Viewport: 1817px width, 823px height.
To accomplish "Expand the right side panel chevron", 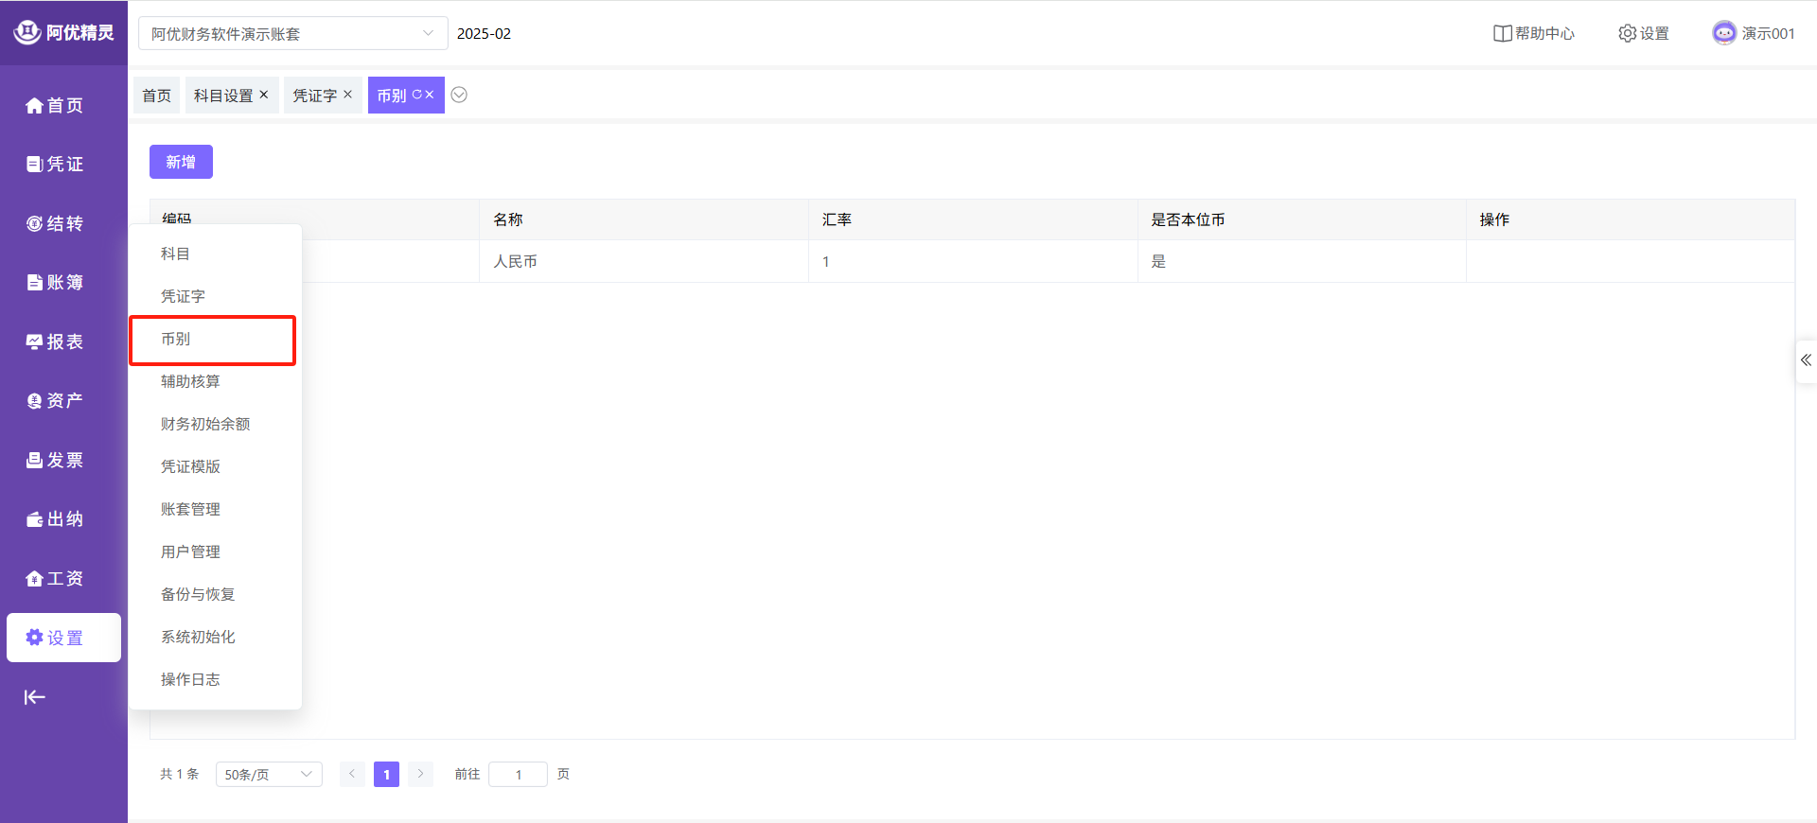I will pos(1806,360).
